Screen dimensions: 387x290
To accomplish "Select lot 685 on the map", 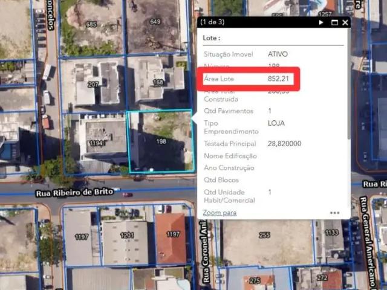I will pyautogui.click(x=91, y=24).
